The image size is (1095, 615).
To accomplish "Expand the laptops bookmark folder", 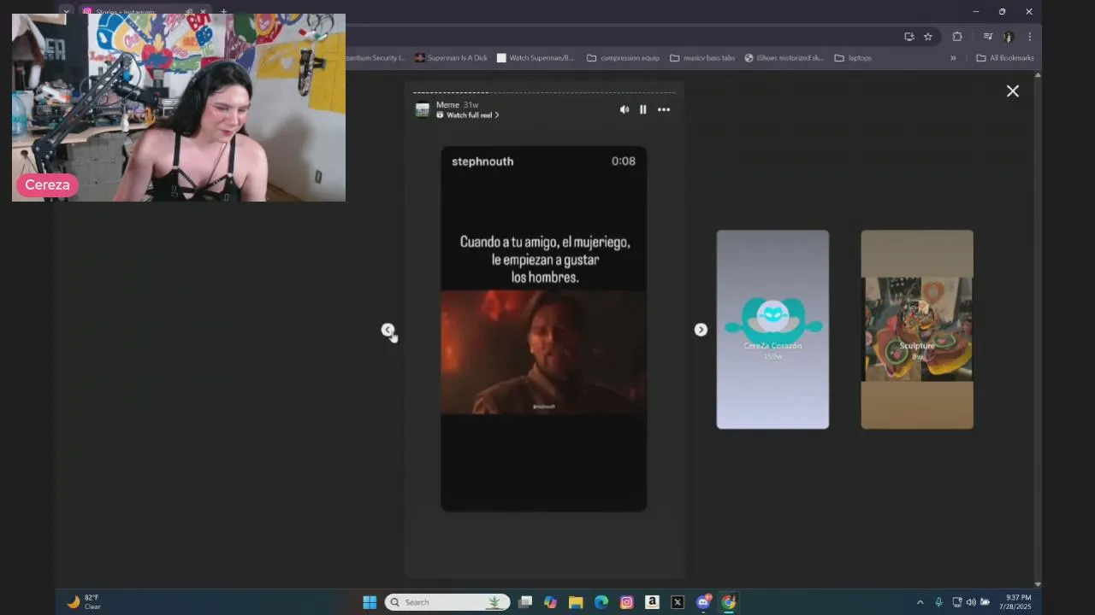I will [853, 58].
